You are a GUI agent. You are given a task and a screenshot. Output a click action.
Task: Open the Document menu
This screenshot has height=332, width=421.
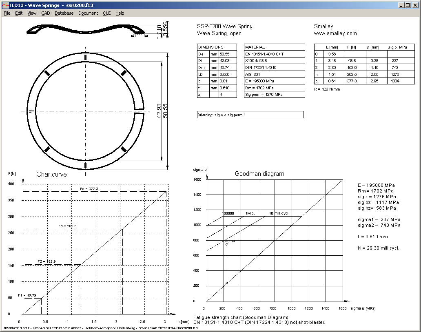coord(88,13)
